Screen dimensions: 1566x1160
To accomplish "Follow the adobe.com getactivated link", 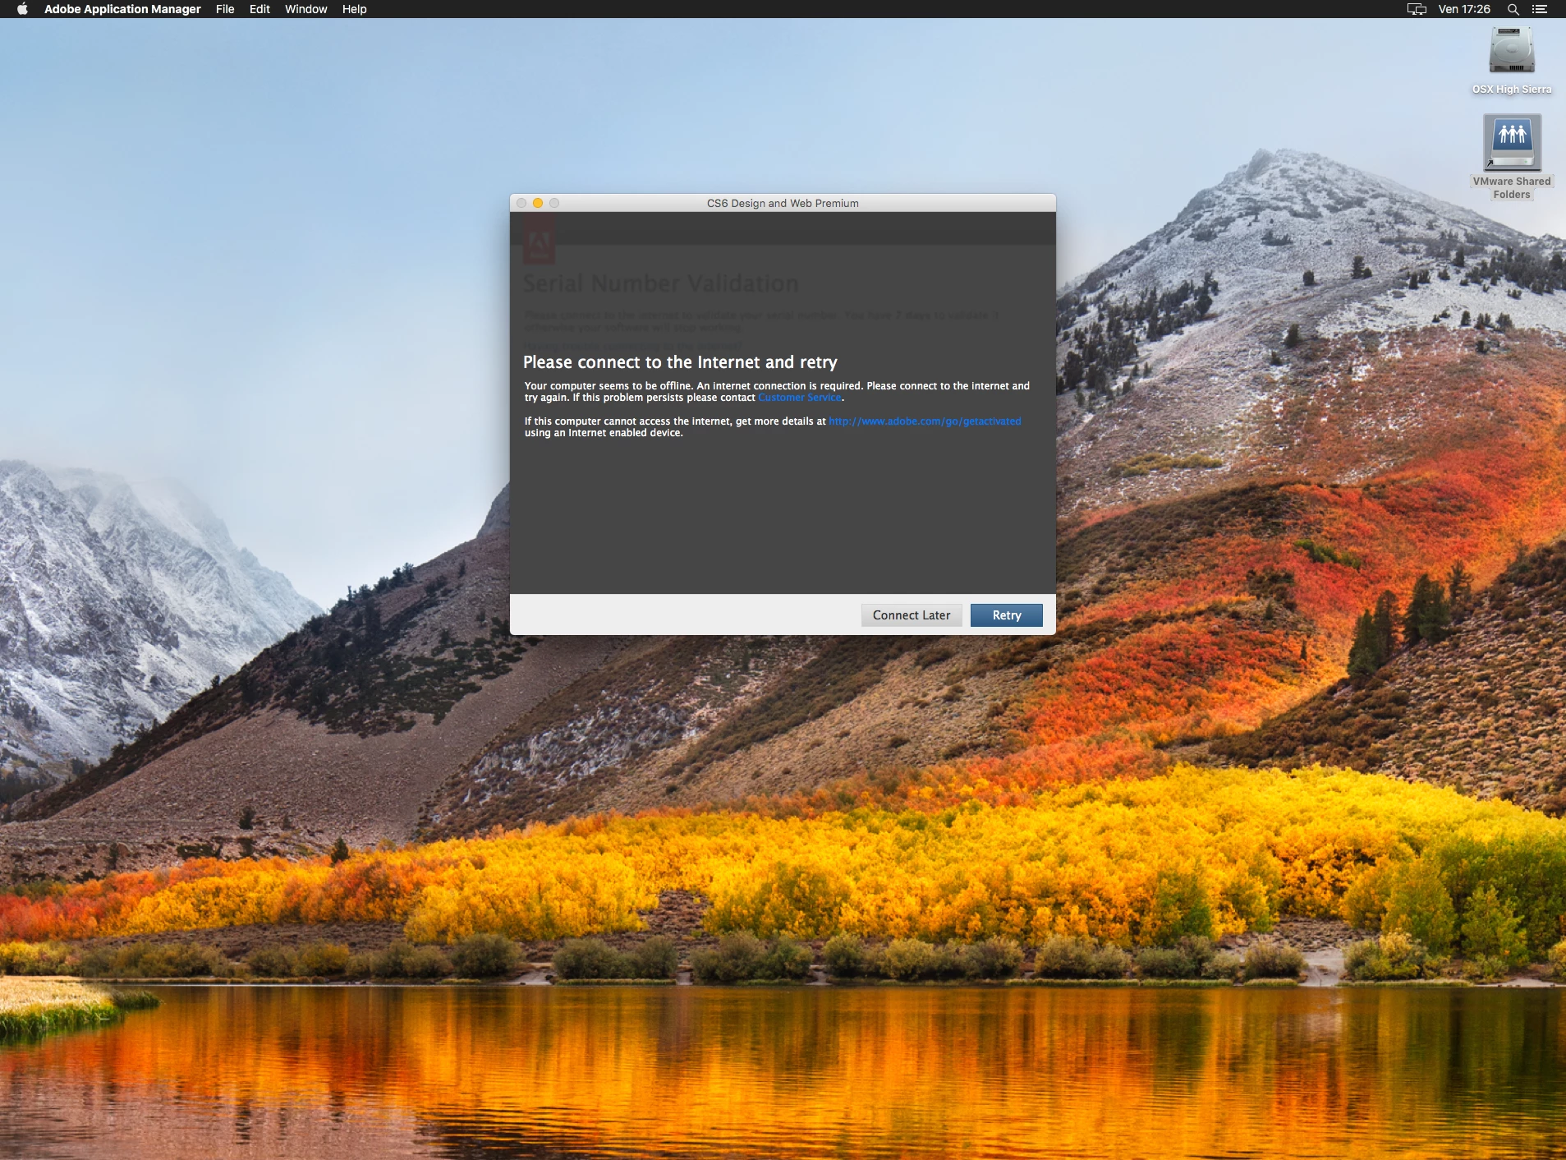I will [x=925, y=421].
